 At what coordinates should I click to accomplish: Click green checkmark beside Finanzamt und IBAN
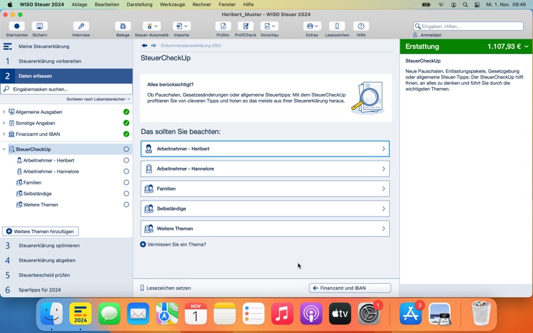tap(126, 134)
